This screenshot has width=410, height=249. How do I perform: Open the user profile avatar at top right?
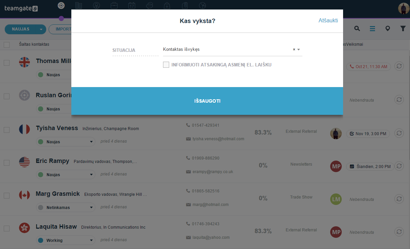point(404,8)
